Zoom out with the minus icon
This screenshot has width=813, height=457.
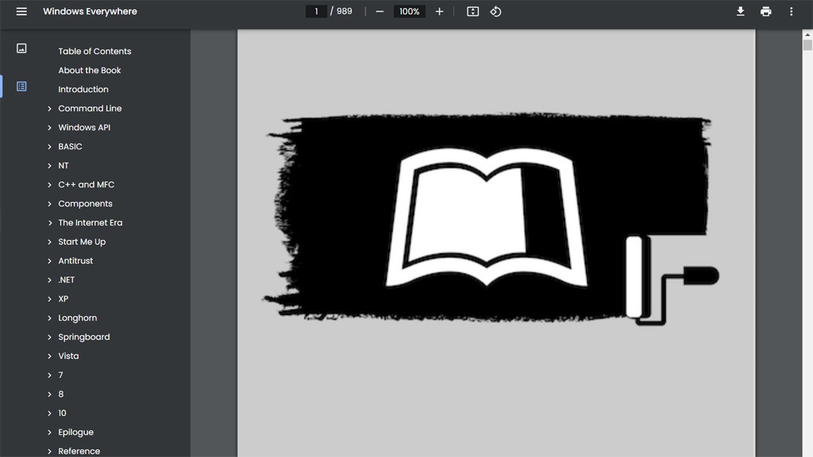[380, 11]
